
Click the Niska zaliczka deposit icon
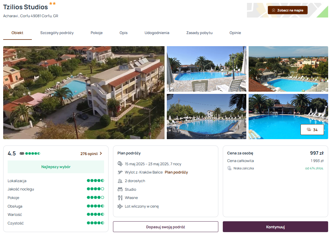229,168
